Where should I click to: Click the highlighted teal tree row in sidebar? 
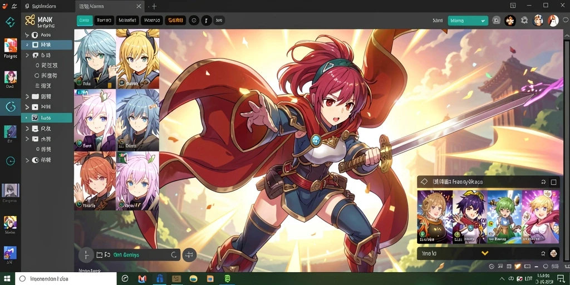[47, 118]
